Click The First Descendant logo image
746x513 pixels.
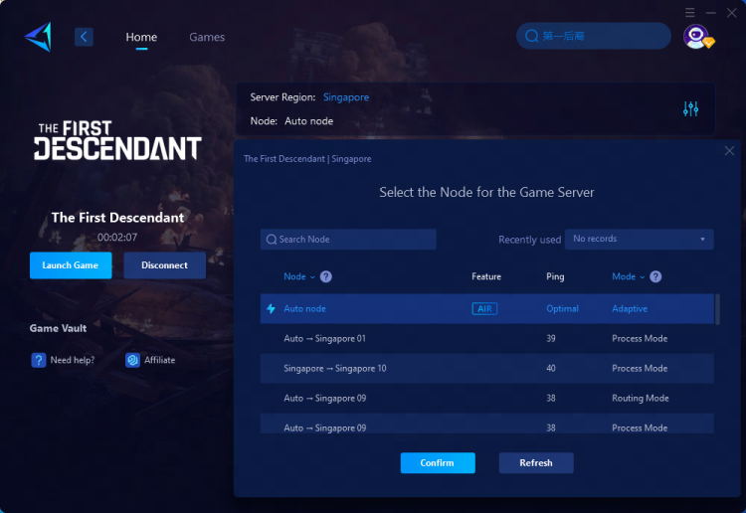click(117, 140)
